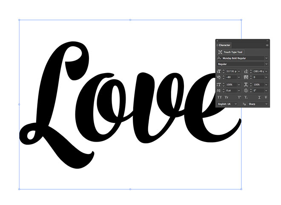Click the baseline shift stepper arrows

pos(224,91)
